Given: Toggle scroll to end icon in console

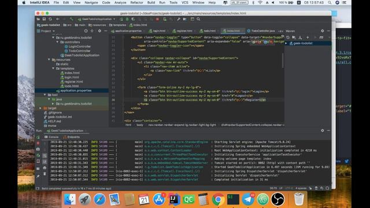Looking at the screenshot, I should [x=45, y=162].
